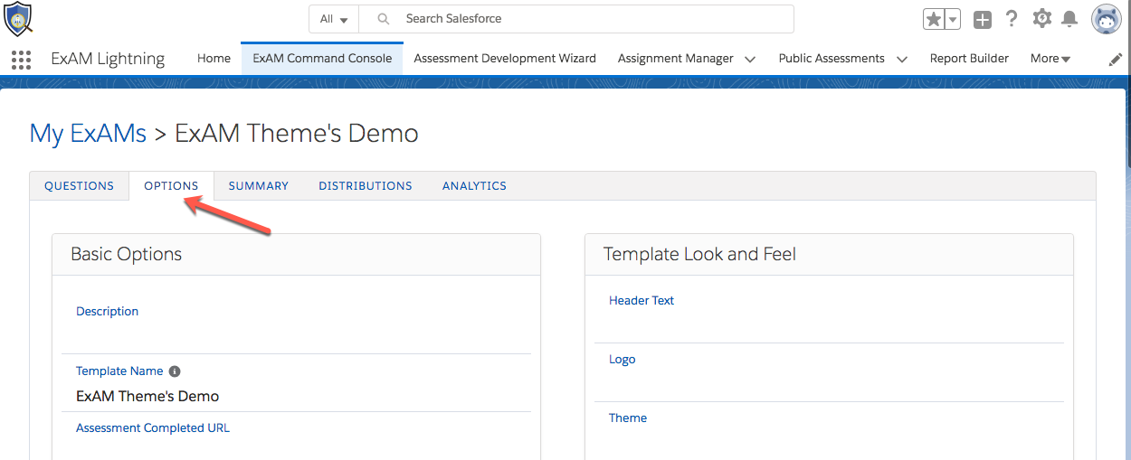
Task: Click the Favorites star icon
Action: (934, 19)
